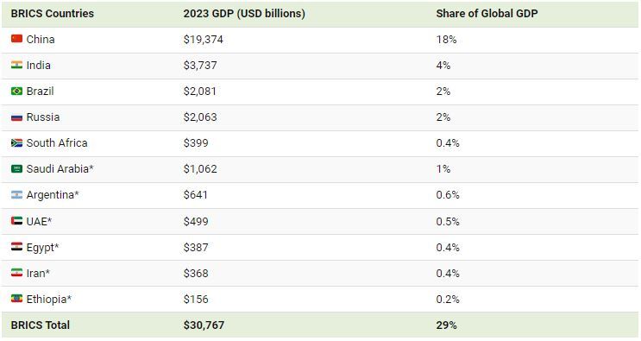The height and width of the screenshot is (341, 641).
Task: Select the 2023 GDP (USD billions) header
Action: pos(244,14)
